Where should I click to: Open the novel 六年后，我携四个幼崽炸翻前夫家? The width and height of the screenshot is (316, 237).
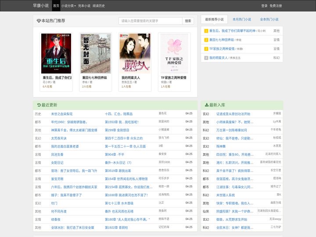tap(74, 187)
